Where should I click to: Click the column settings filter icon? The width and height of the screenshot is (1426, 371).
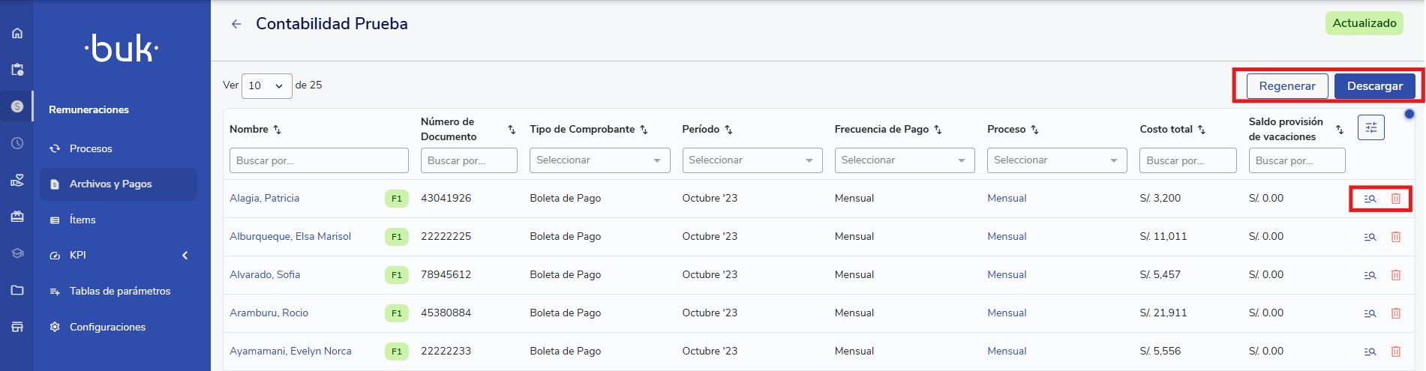tap(1370, 127)
